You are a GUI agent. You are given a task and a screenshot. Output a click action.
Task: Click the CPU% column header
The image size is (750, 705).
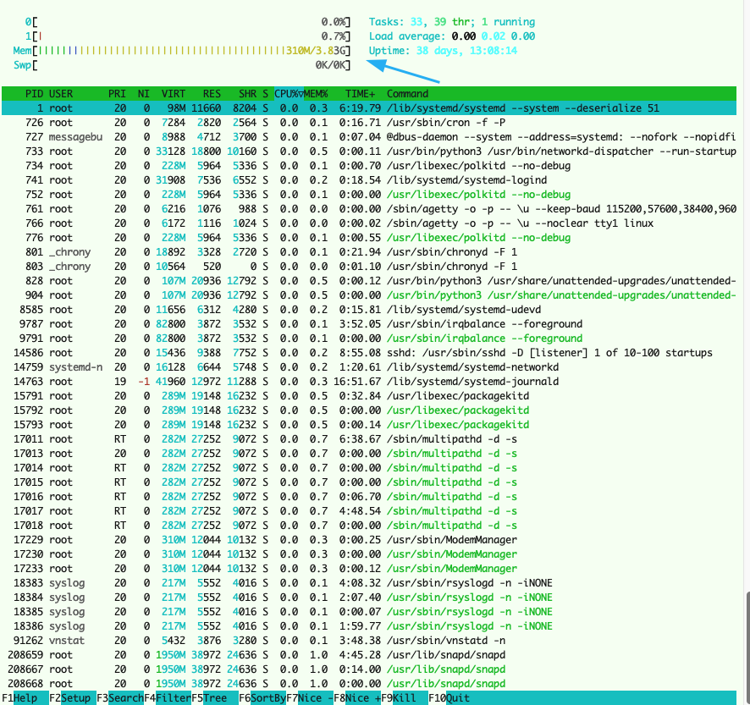[288, 94]
